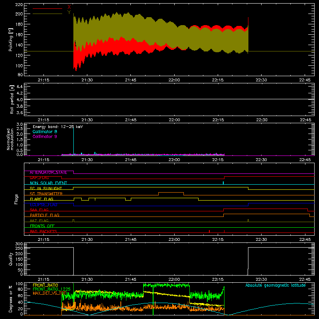Click the "4.4" tick on Roll period axis
Screen dimensions: 319x319
pyautogui.click(x=20, y=87)
